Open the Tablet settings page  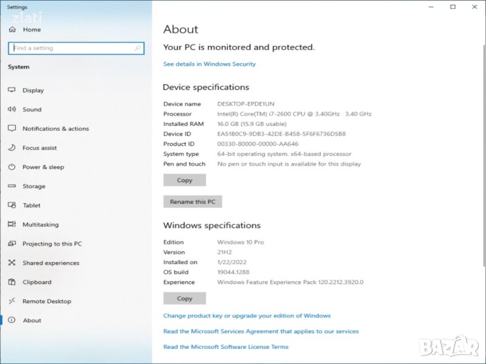pyautogui.click(x=32, y=205)
